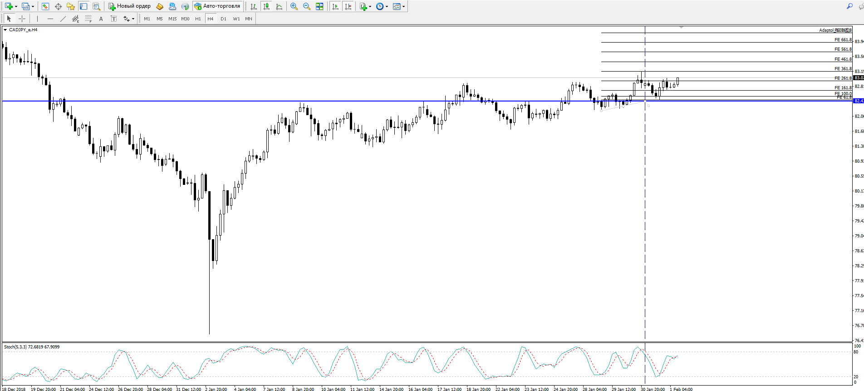The image size is (864, 391).
Task: Click the CADJPY_e,H4 chart title
Action: tap(23, 30)
